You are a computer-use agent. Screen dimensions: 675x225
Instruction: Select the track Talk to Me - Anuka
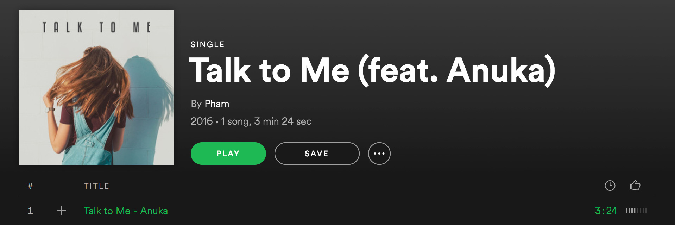tap(126, 211)
